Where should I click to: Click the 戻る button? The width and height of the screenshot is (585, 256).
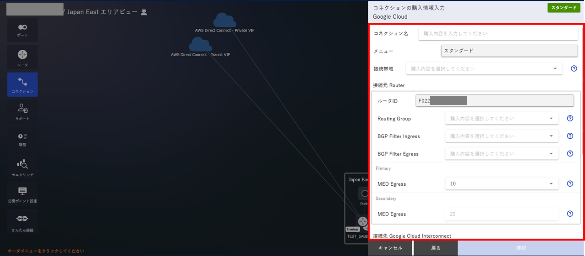(436, 248)
